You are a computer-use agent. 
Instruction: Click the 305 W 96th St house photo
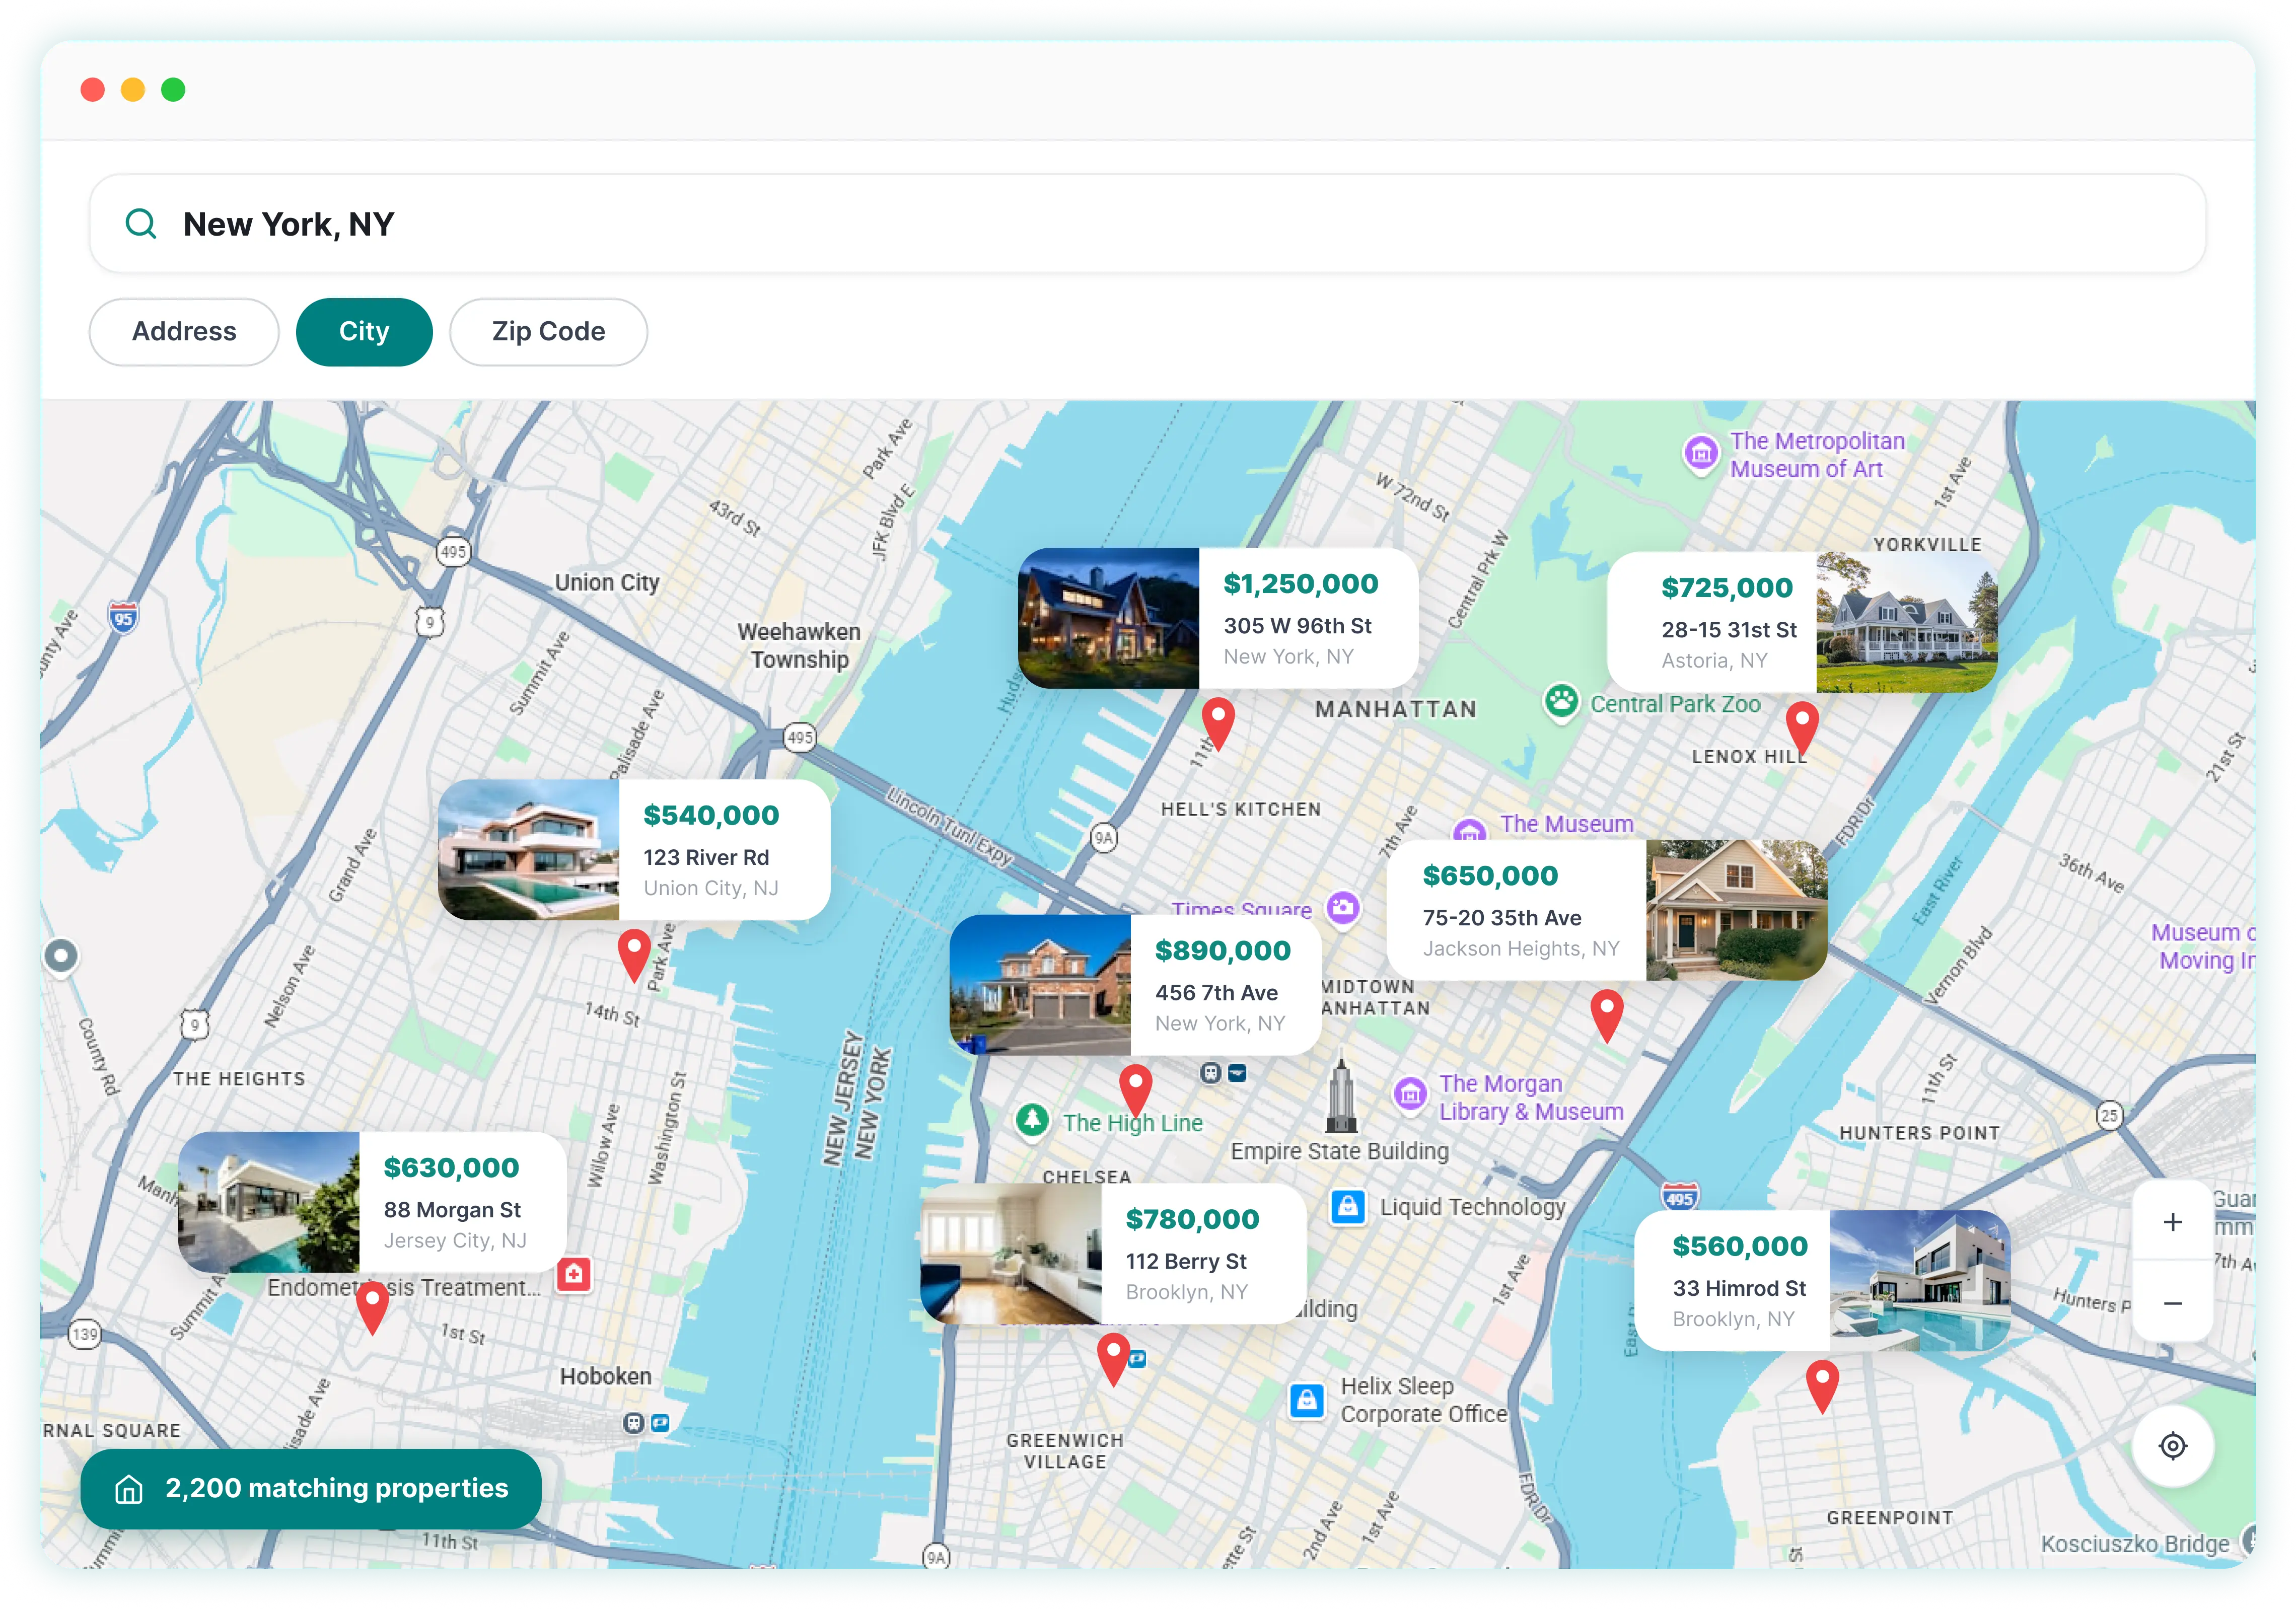point(1108,618)
